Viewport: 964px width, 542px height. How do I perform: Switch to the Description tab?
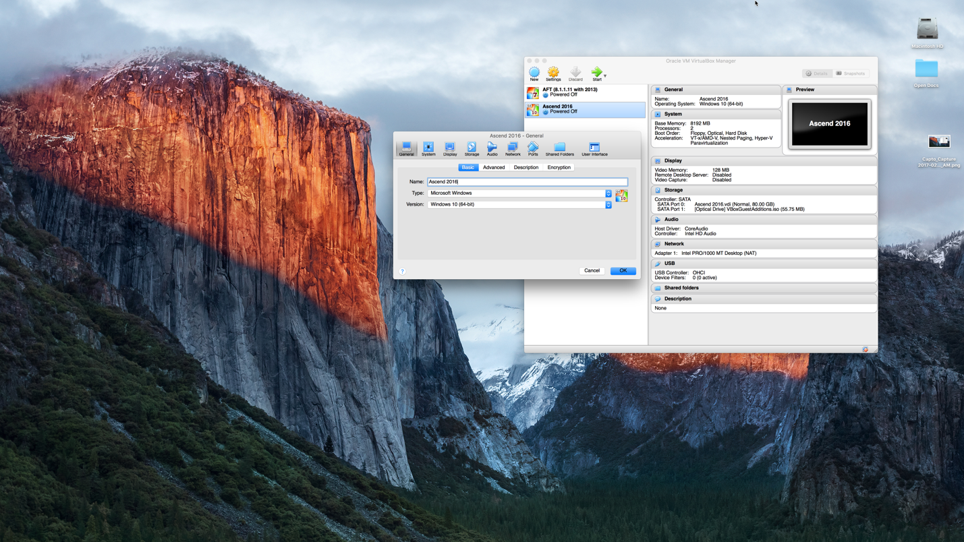[526, 167]
